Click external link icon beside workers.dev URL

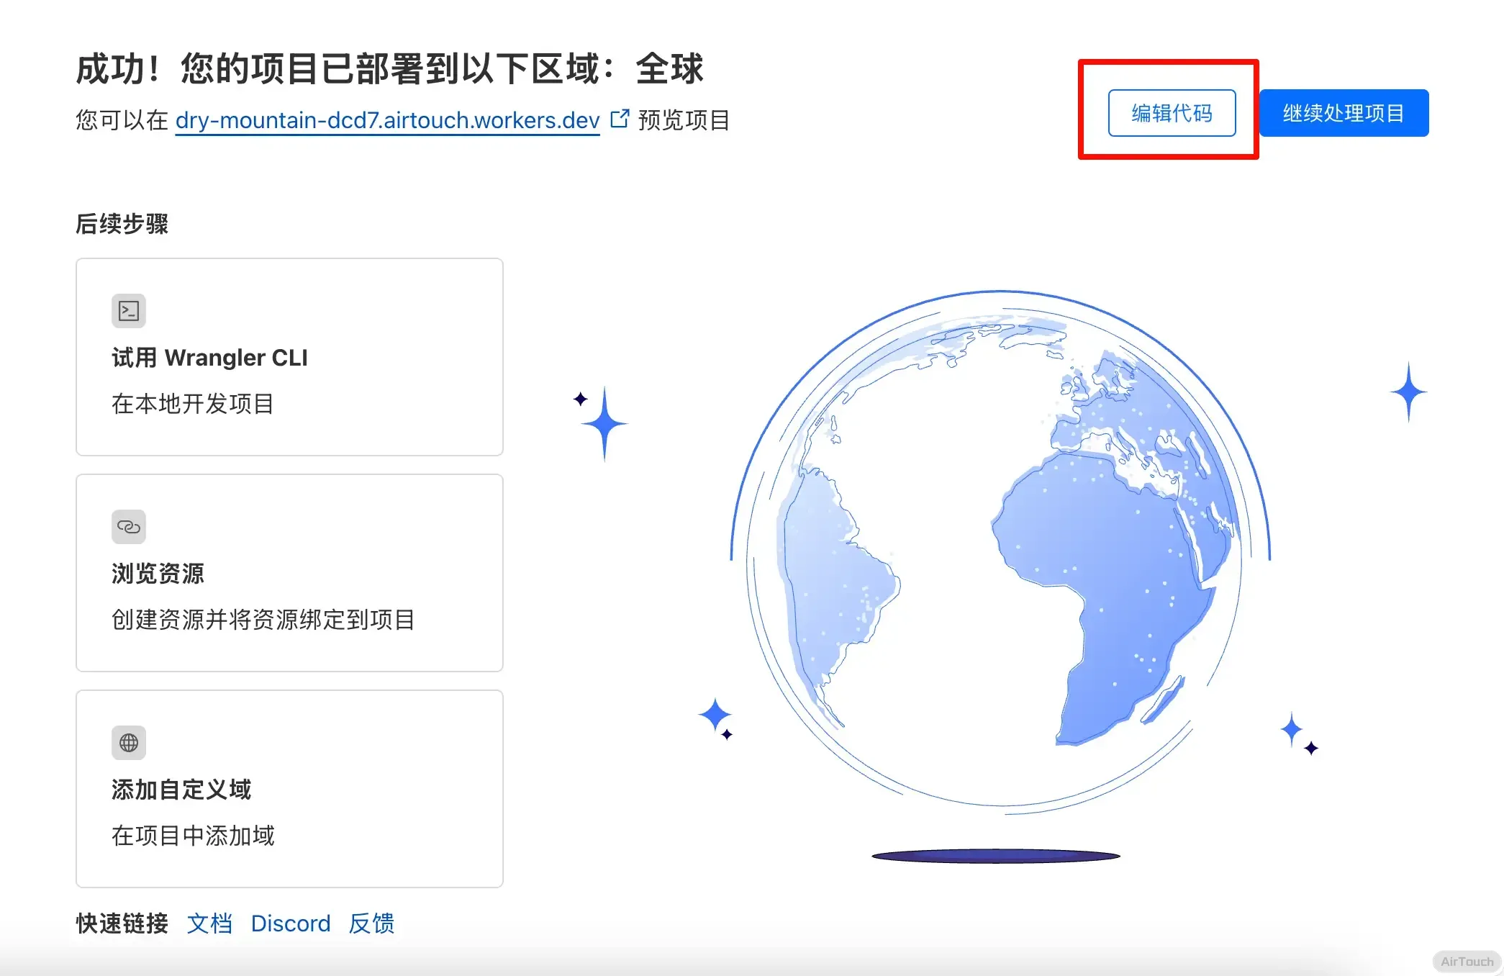(x=620, y=119)
